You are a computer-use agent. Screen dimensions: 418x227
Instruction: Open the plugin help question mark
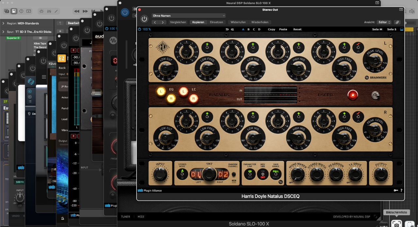point(401,190)
